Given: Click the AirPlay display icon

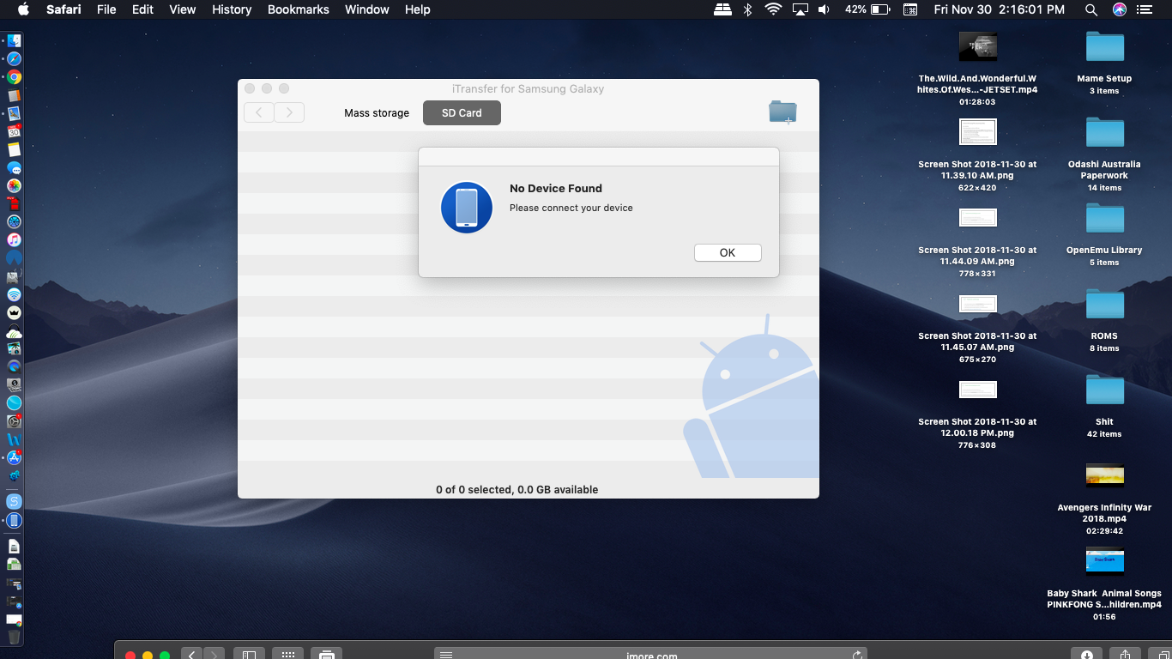Looking at the screenshot, I should pyautogui.click(x=800, y=9).
